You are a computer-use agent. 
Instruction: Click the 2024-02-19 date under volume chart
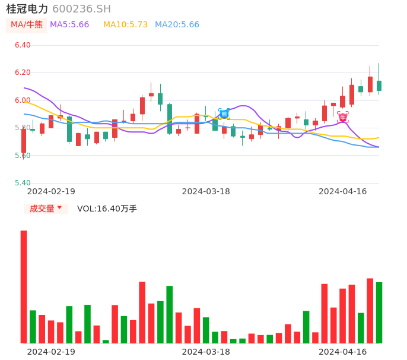click(x=51, y=352)
